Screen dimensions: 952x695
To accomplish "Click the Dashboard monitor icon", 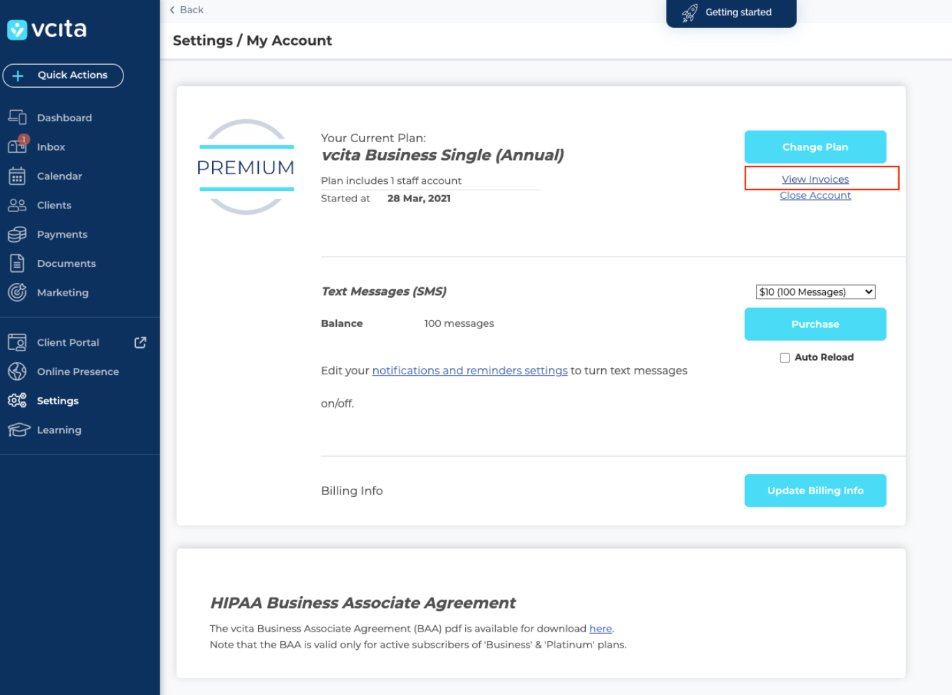I will tap(17, 117).
